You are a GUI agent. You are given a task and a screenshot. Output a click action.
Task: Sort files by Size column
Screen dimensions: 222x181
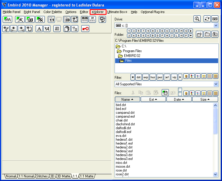point(205,100)
